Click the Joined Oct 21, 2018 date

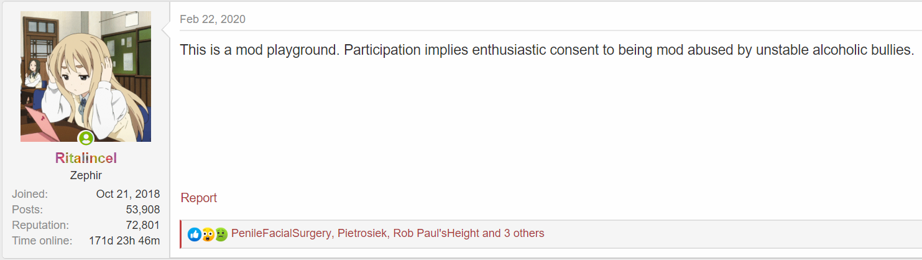(x=127, y=194)
